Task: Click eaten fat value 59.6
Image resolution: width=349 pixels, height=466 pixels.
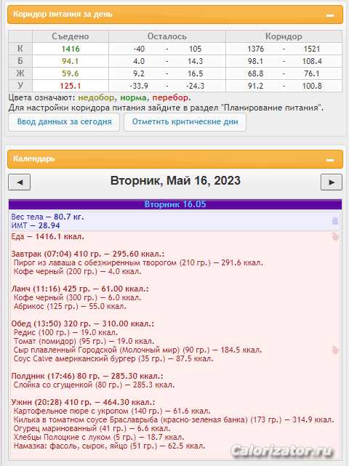Action: coord(70,73)
